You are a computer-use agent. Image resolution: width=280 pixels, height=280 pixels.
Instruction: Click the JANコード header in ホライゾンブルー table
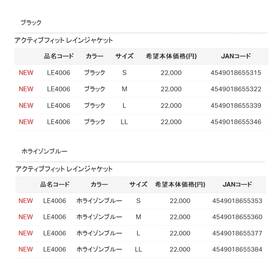[x=237, y=184]
